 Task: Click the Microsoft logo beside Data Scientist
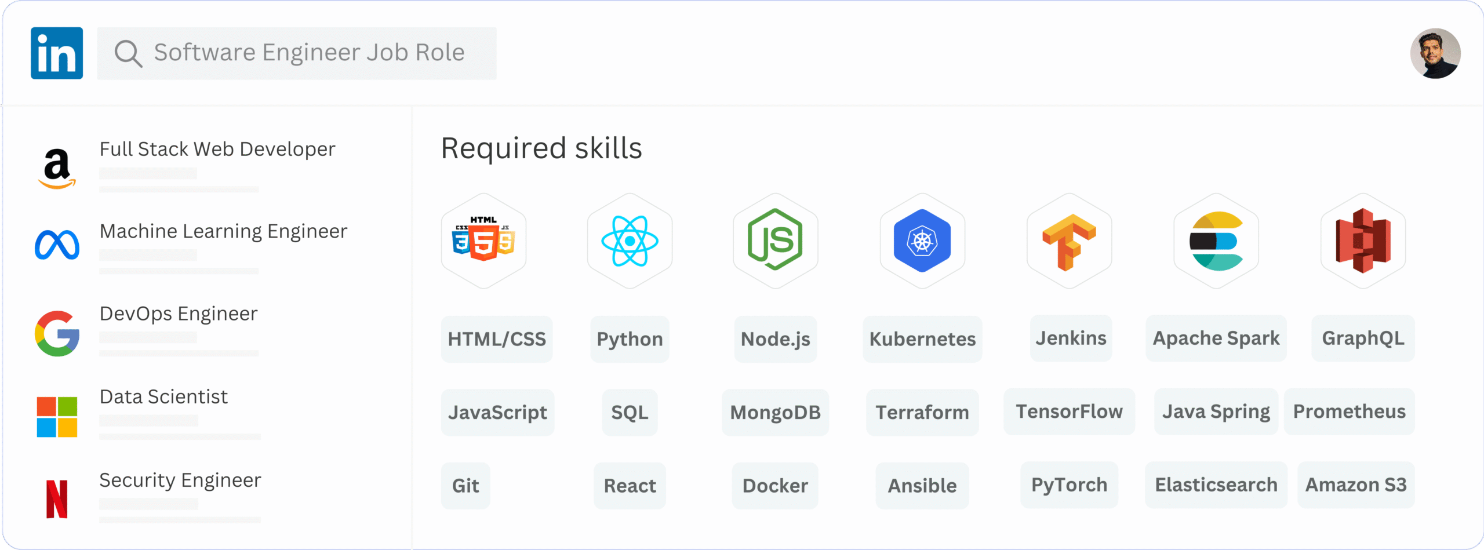pyautogui.click(x=57, y=417)
